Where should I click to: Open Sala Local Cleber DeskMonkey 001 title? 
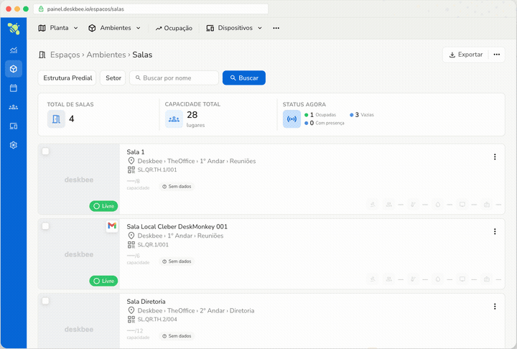click(x=177, y=227)
